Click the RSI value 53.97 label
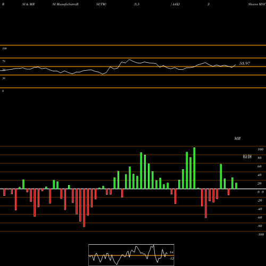This screenshot has width=266, height=266. click(245, 63)
